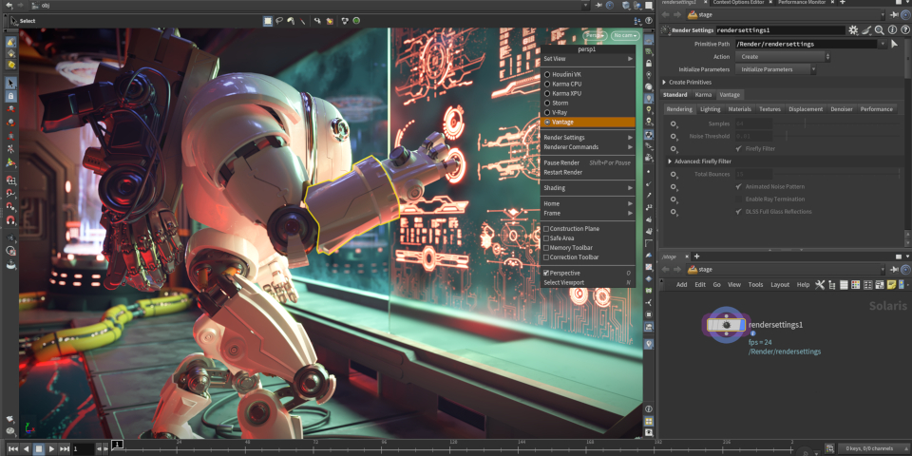Open the Denoiser tab
The width and height of the screenshot is (912, 456).
pyautogui.click(x=841, y=109)
